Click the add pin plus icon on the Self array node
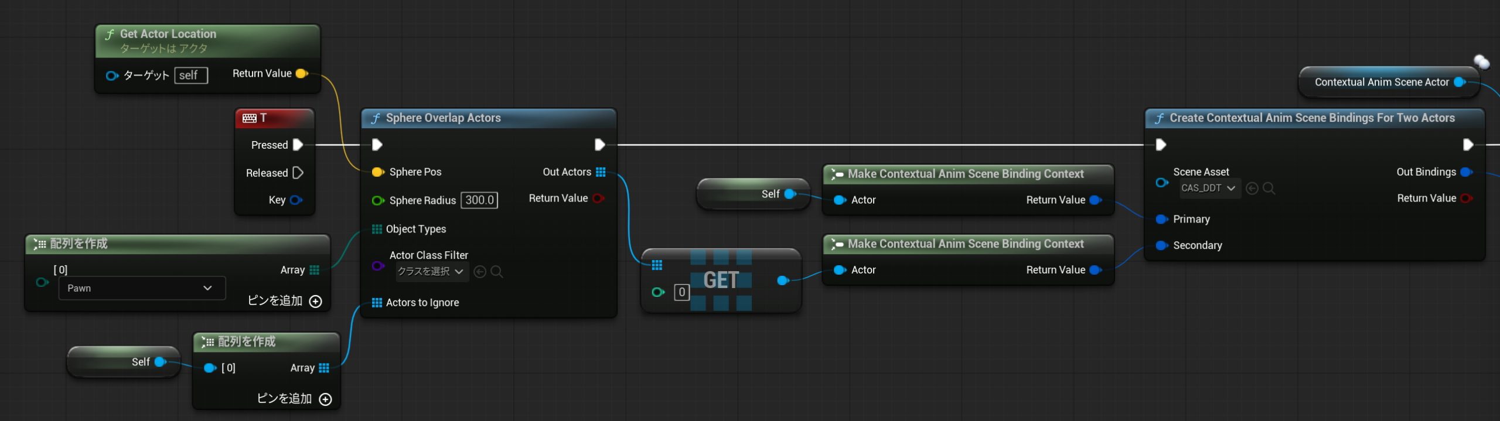 coord(325,399)
